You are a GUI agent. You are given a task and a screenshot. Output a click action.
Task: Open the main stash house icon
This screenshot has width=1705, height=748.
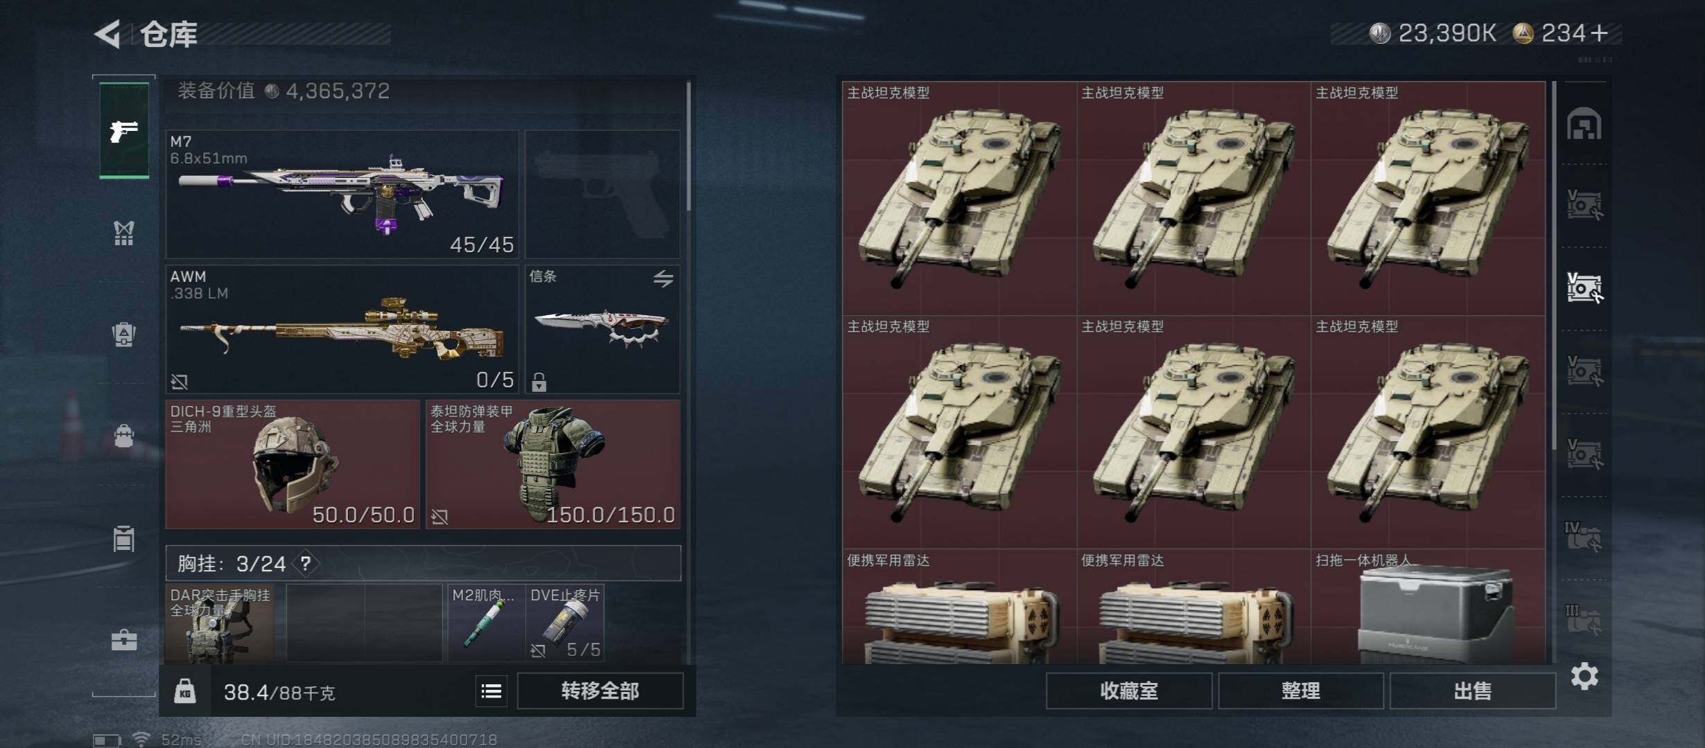1584,124
